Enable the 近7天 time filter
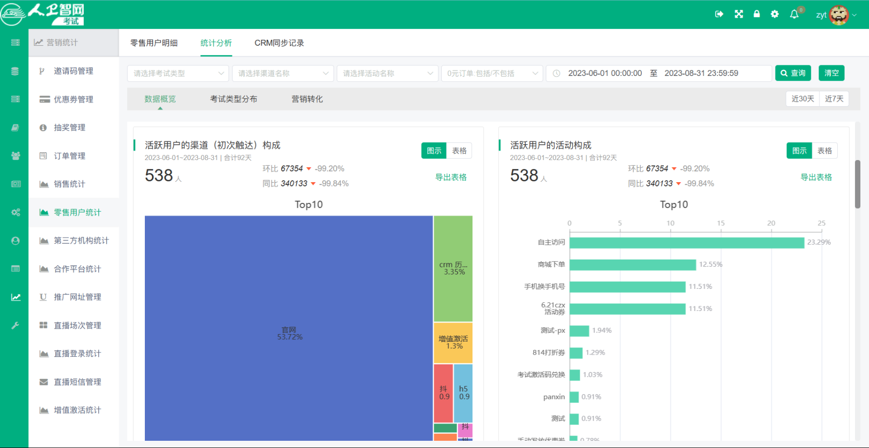Image resolution: width=869 pixels, height=448 pixels. 834,99
